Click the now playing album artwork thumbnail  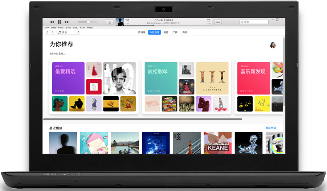pyautogui.click(x=120, y=22)
